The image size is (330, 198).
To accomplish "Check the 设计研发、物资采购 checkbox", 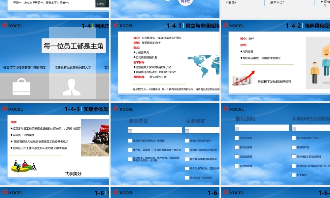I will click(x=130, y=159).
